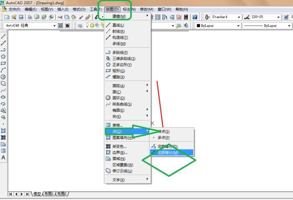
Task: Click the Cut scissors icon
Action: [60, 17]
